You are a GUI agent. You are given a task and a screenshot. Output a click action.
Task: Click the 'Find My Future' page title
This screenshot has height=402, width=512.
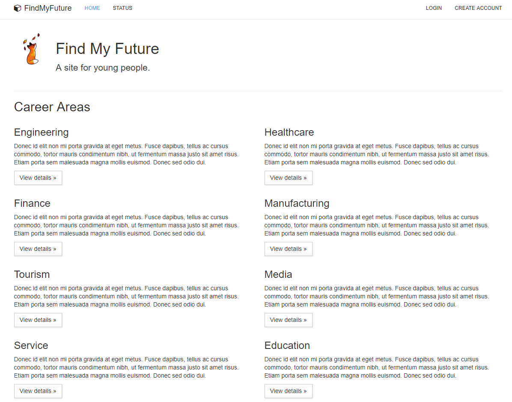coord(107,48)
